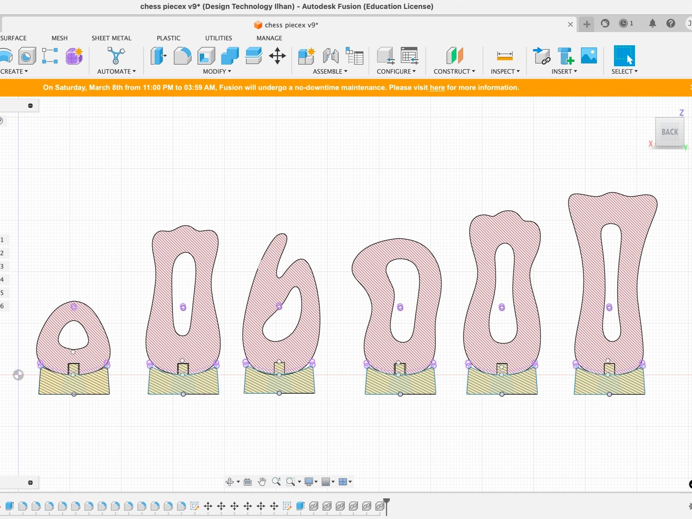The height and width of the screenshot is (519, 692).
Task: Click the Insert Canvas image icon
Action: coord(589,56)
